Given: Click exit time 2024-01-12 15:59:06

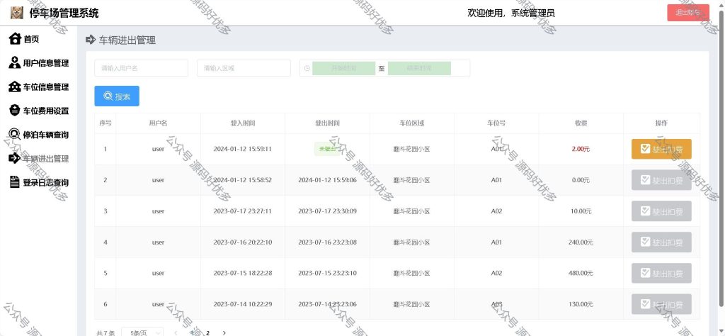Looking at the screenshot, I should [327, 180].
